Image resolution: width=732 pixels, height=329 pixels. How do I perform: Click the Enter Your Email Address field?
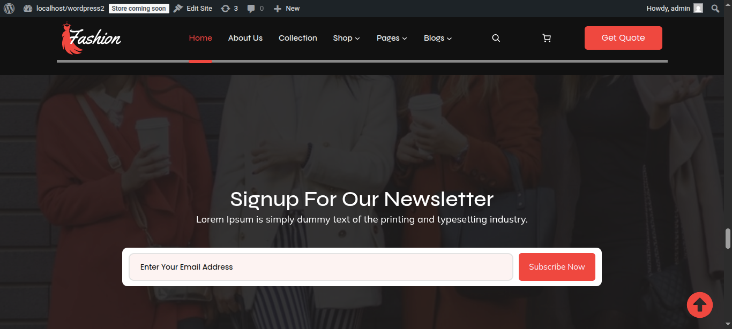[x=321, y=267]
